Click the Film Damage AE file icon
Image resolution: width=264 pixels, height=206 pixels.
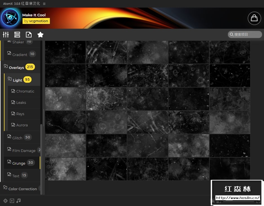tap(9, 149)
